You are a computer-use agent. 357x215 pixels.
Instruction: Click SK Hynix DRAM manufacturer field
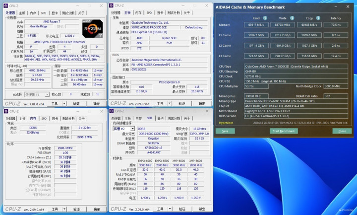click(x=153, y=143)
